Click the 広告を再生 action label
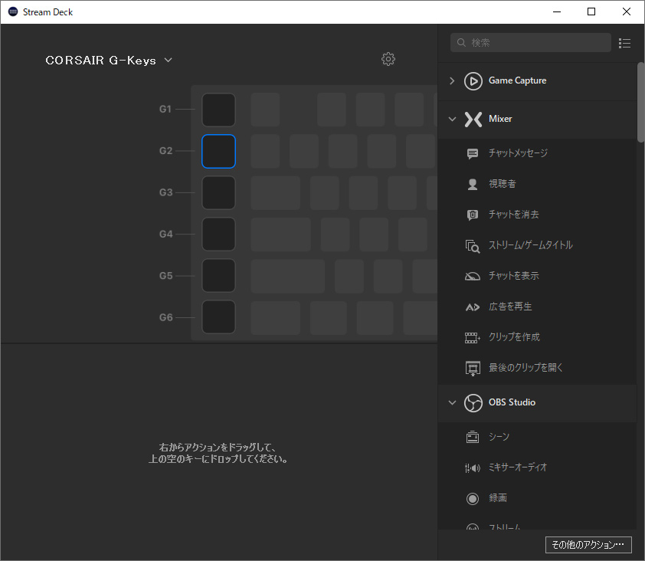This screenshot has height=561, width=645. [x=510, y=307]
